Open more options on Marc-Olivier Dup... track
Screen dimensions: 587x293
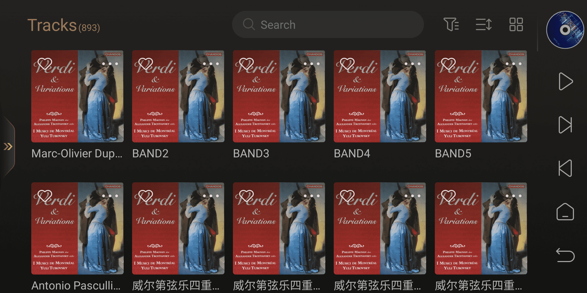click(x=110, y=64)
